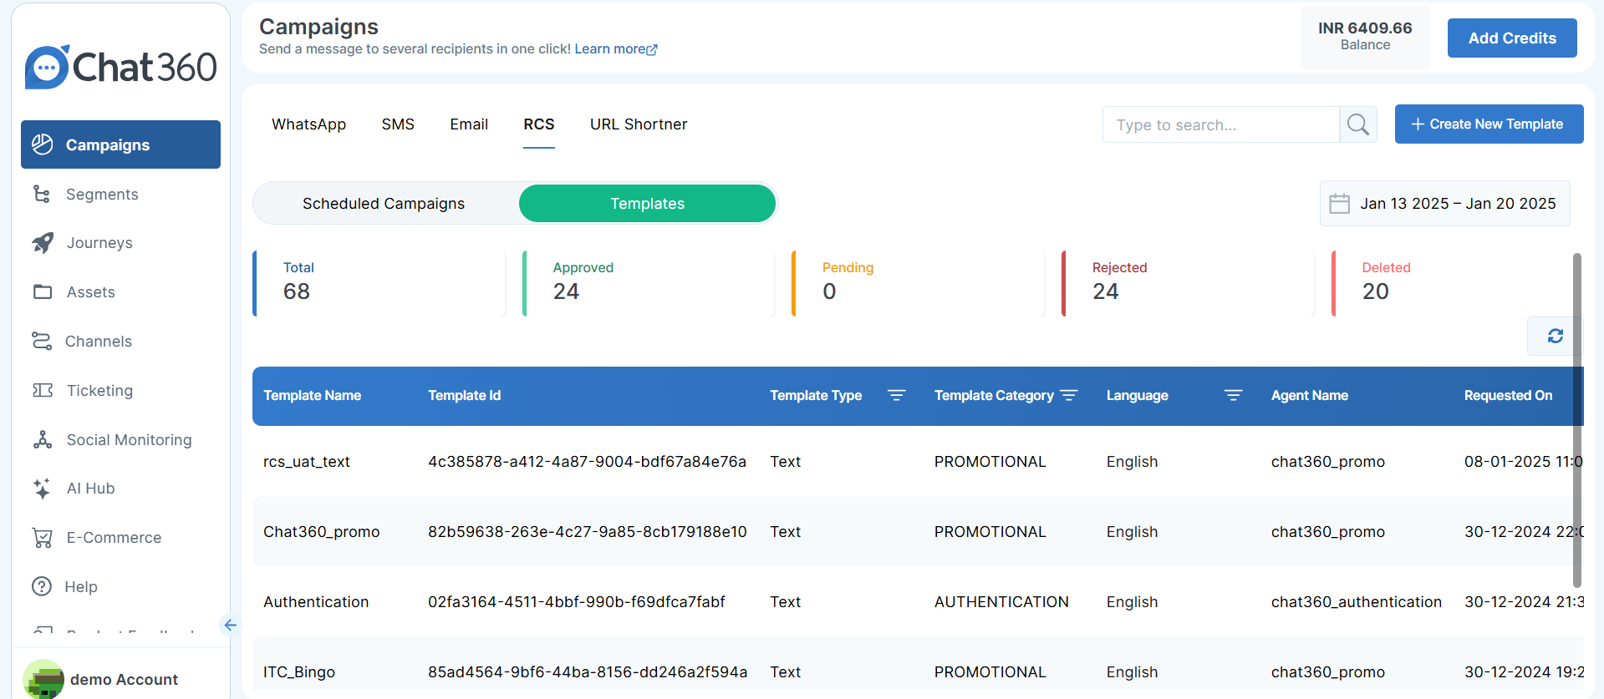1604x699 pixels.
Task: Open the Segments icon in sidebar
Action: tap(42, 194)
